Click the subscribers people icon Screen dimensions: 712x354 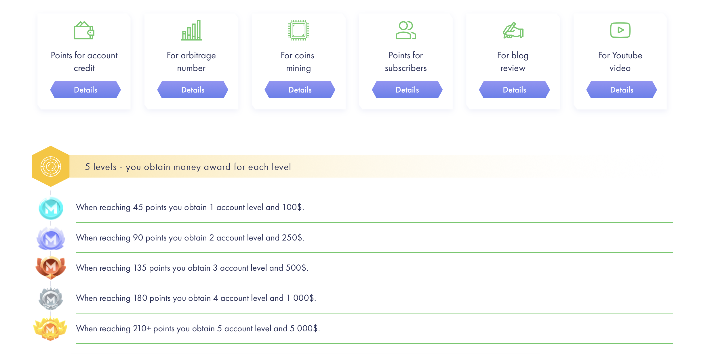tap(406, 30)
